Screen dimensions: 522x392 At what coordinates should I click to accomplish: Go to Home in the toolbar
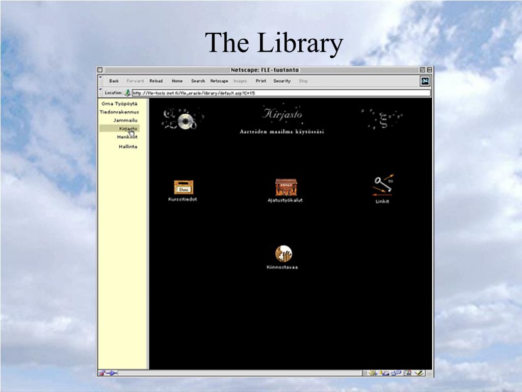pyautogui.click(x=177, y=81)
